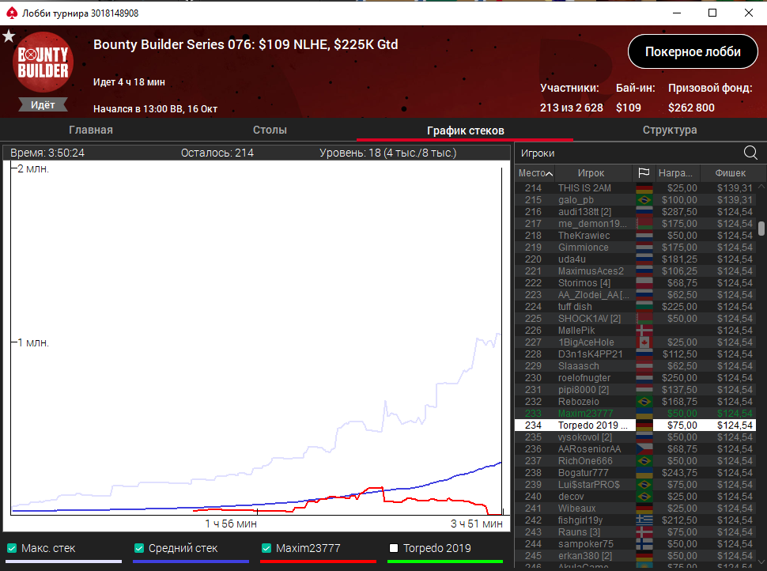Viewport: 767px width, 571px height.
Task: Click the favorite star icon
Action: 9,36
